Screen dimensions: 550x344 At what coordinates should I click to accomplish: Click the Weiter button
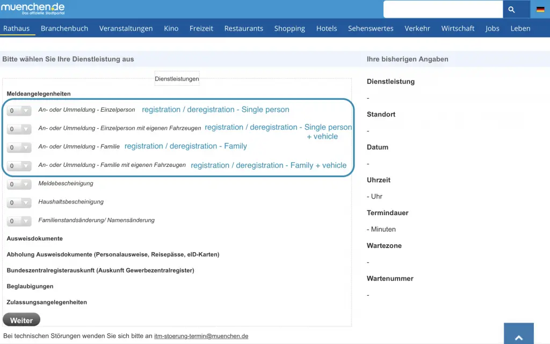click(x=21, y=320)
